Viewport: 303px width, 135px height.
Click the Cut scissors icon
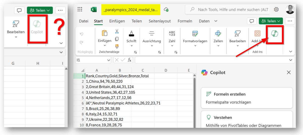(117, 32)
